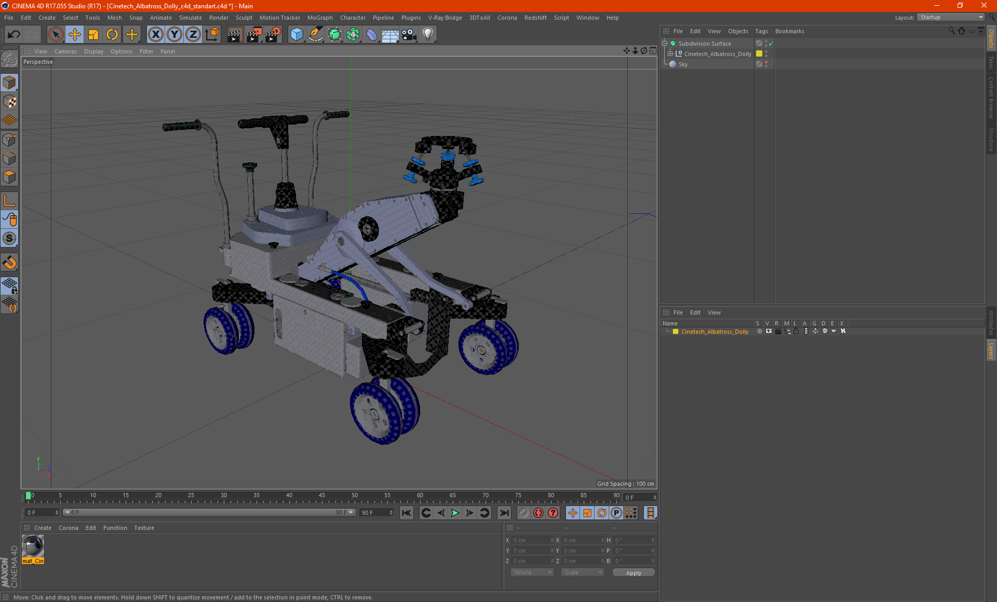
Task: Click the Undo arrow icon
Action: pos(14,35)
